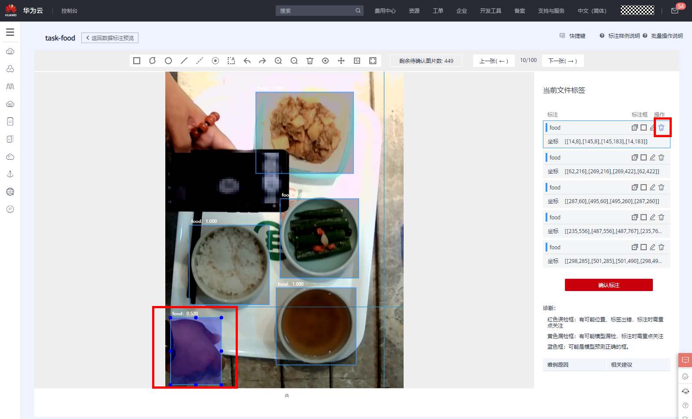692x419 pixels.
Task: Click the toolbar trash icon
Action: tap(310, 61)
